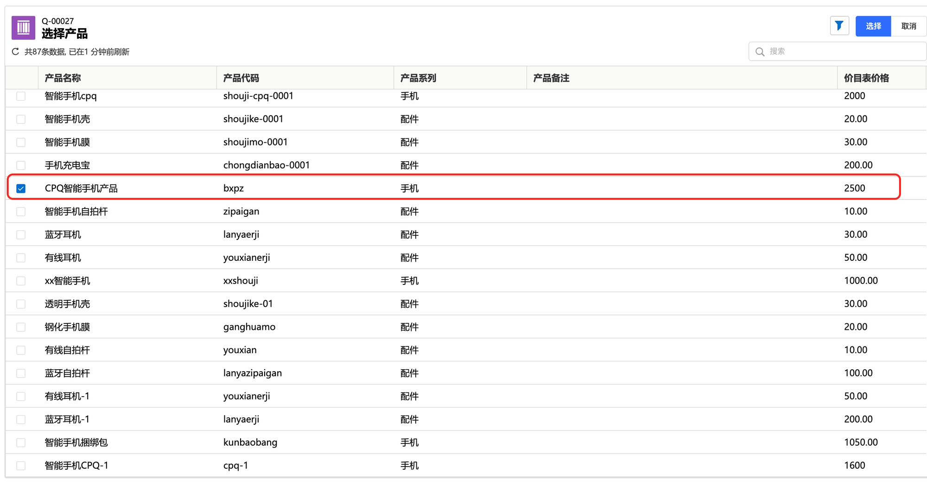Click the 选择 button
This screenshot has height=492, width=927.
click(x=873, y=26)
